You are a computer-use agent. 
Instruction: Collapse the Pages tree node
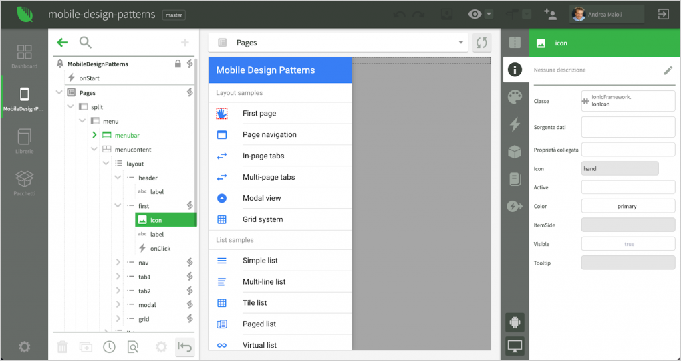click(59, 92)
